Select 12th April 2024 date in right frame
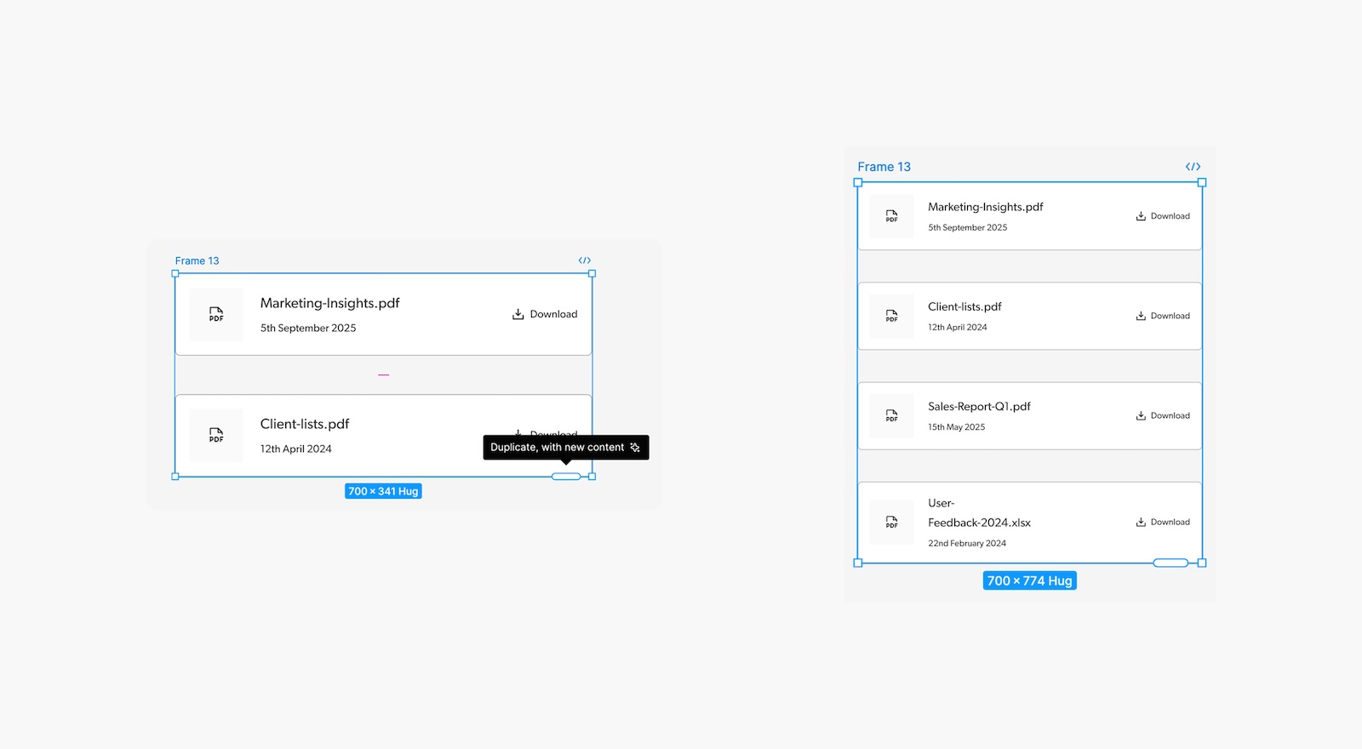Image resolution: width=1362 pixels, height=749 pixels. coord(957,327)
